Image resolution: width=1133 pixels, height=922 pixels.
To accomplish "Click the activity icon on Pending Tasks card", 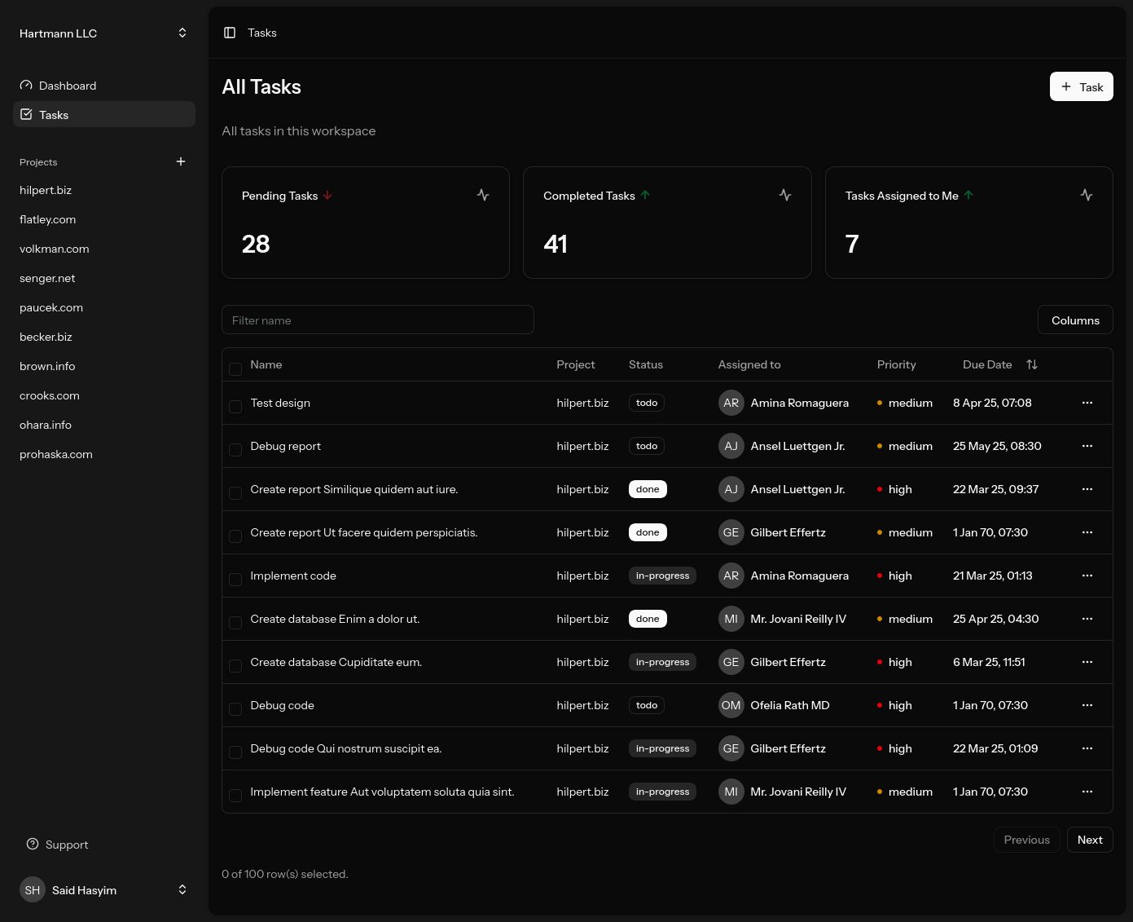I will tap(483, 195).
